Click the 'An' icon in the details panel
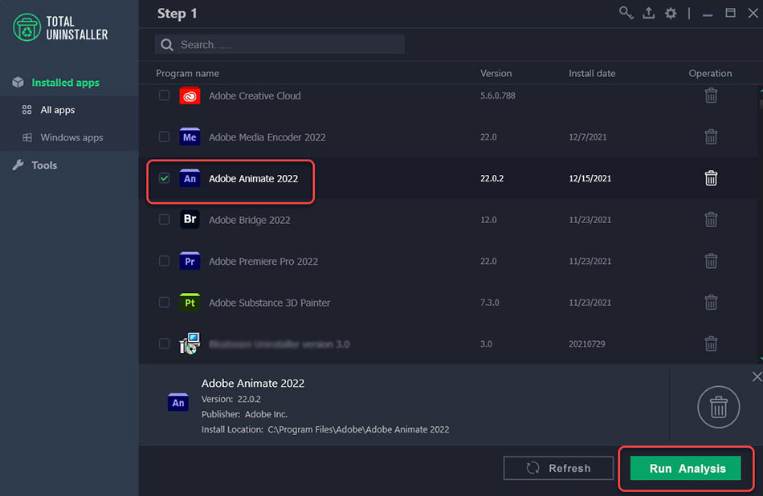 click(x=178, y=402)
